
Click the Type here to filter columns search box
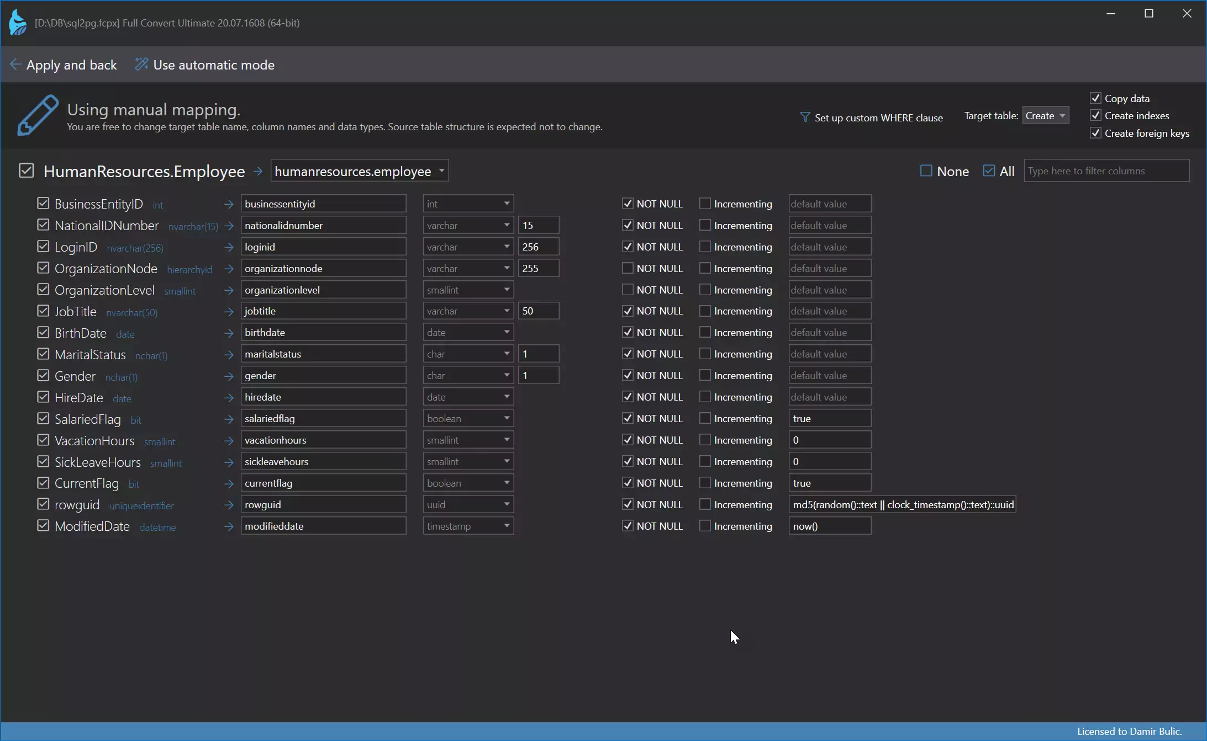1107,170
